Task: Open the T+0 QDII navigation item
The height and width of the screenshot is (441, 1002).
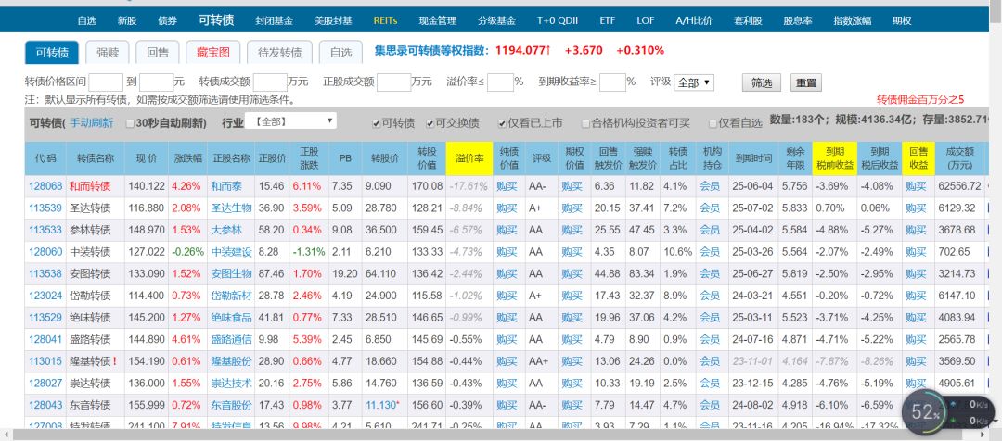Action: 558,20
